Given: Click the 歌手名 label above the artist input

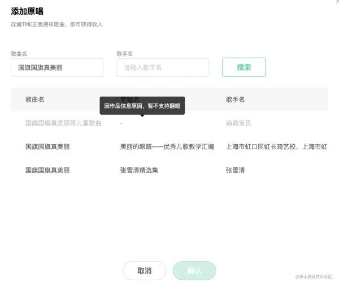Looking at the screenshot, I should click(125, 54).
